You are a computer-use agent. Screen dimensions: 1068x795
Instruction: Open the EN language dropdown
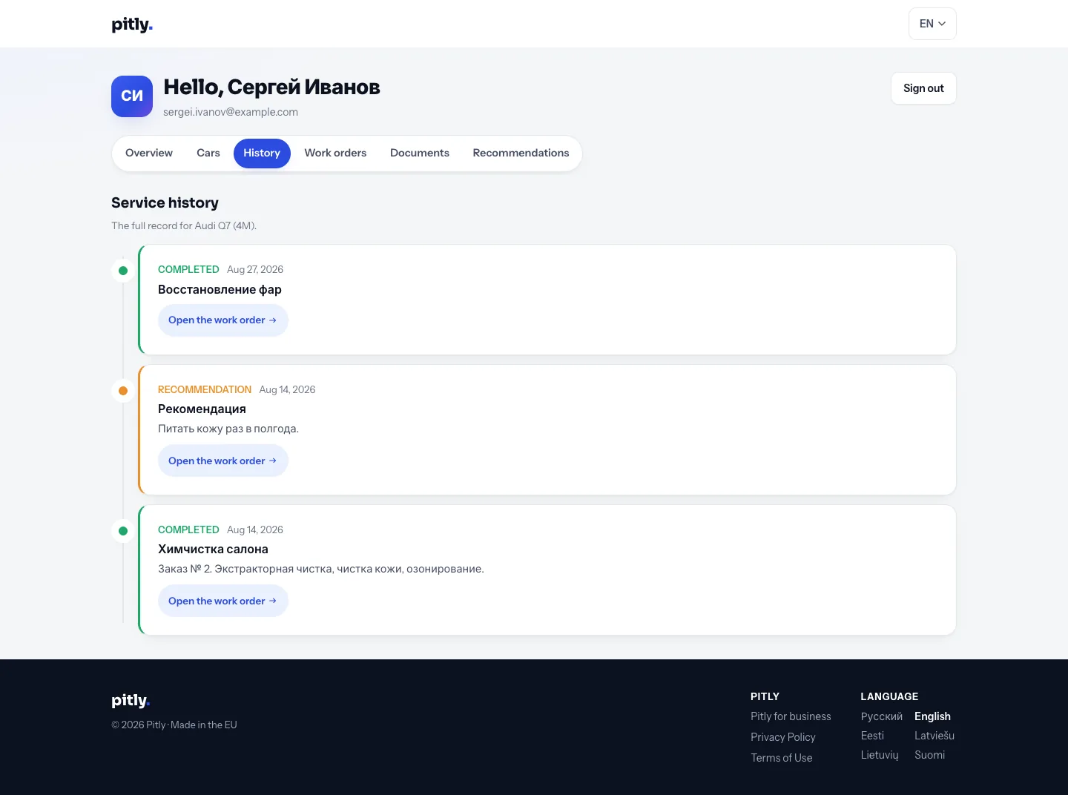932,24
